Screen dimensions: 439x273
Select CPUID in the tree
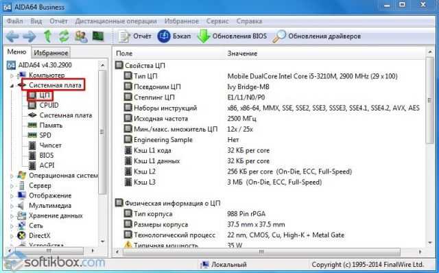click(x=49, y=105)
